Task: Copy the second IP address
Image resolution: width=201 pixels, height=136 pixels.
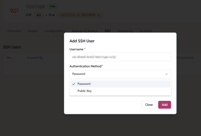Action: [99, 15]
